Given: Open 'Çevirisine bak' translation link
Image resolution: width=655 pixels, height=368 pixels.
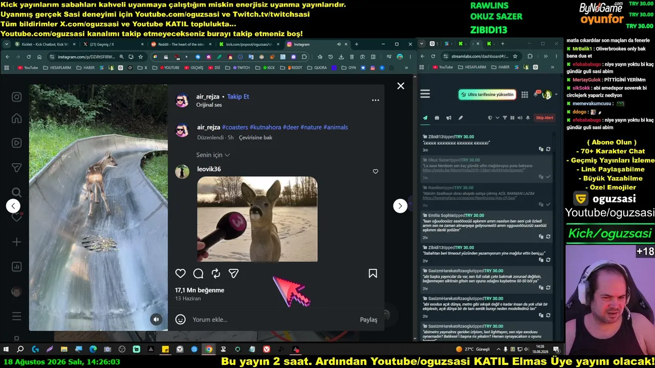Looking at the screenshot, I should pyautogui.click(x=255, y=137).
